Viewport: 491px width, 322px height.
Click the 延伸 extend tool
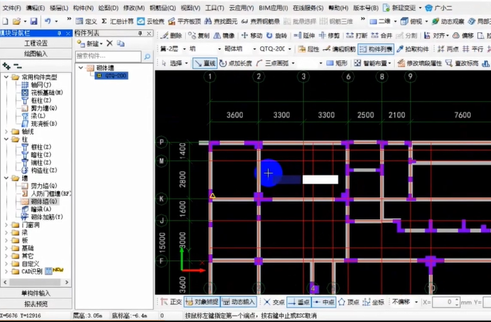304,36
